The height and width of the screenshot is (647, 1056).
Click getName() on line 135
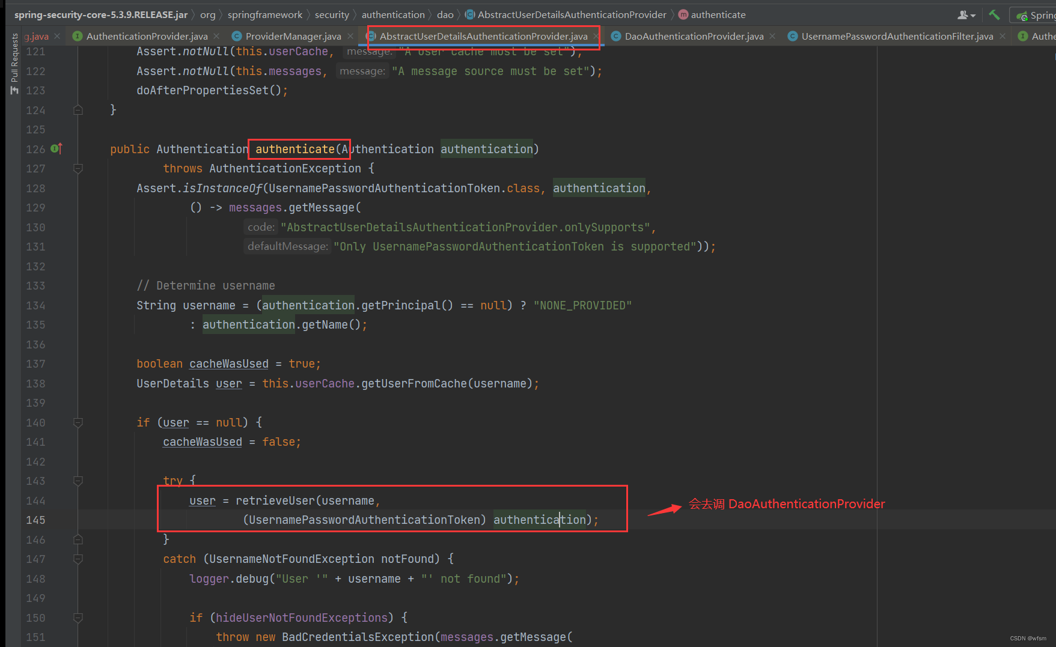click(331, 324)
